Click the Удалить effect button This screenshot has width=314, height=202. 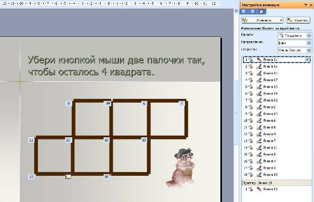[298, 20]
